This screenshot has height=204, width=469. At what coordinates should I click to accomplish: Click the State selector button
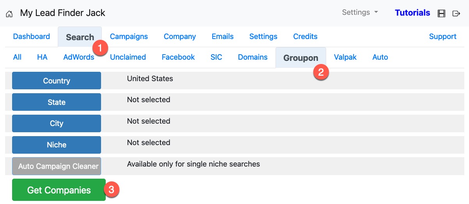57,102
